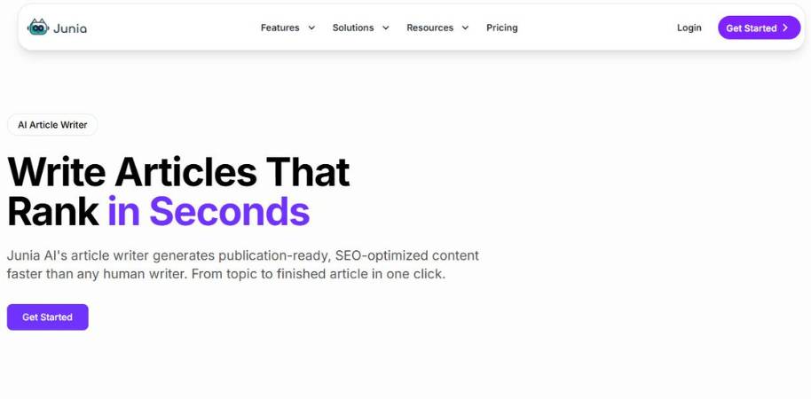Open the Features menu label

click(x=280, y=27)
